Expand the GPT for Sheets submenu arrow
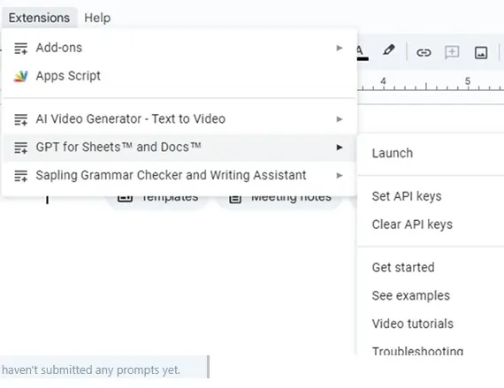 (340, 148)
